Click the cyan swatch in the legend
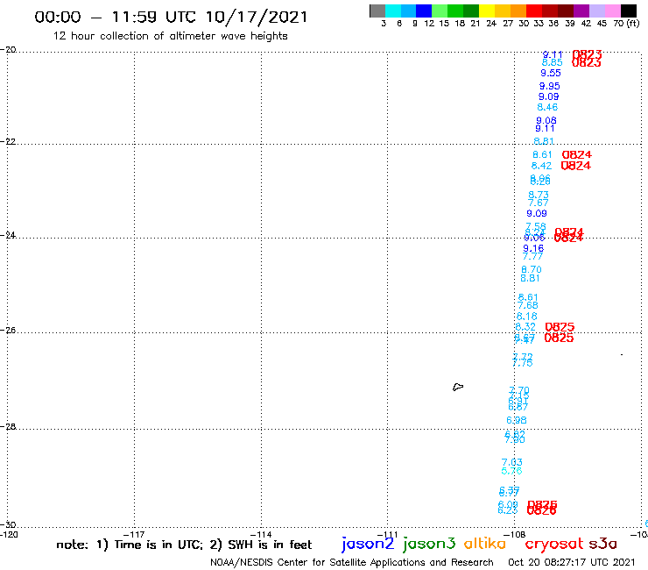The image size is (648, 570). [393, 11]
